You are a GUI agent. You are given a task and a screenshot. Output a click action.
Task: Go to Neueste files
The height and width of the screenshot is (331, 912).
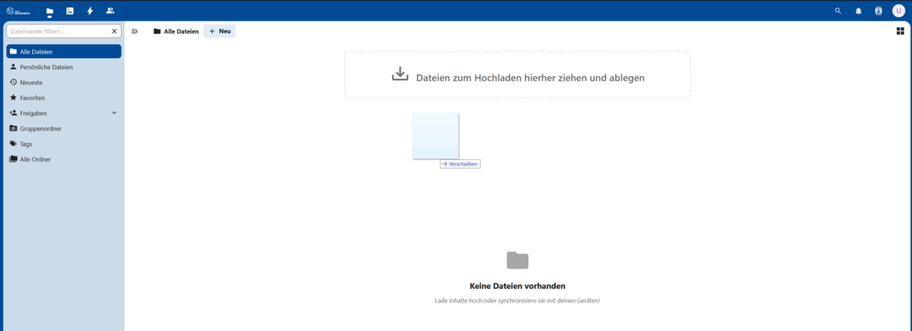click(31, 82)
